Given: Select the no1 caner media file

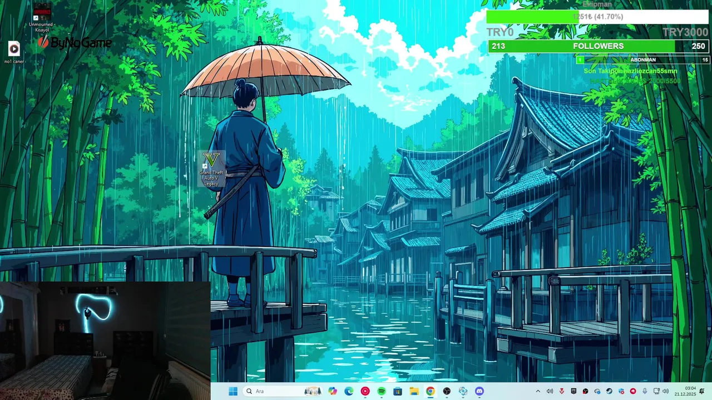Looking at the screenshot, I should [x=14, y=53].
